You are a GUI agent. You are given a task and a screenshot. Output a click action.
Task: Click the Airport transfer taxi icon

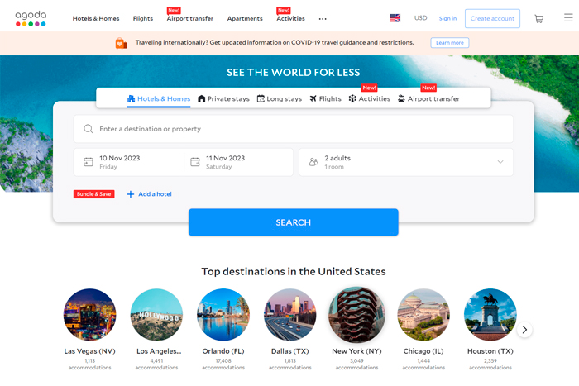pyautogui.click(x=401, y=98)
